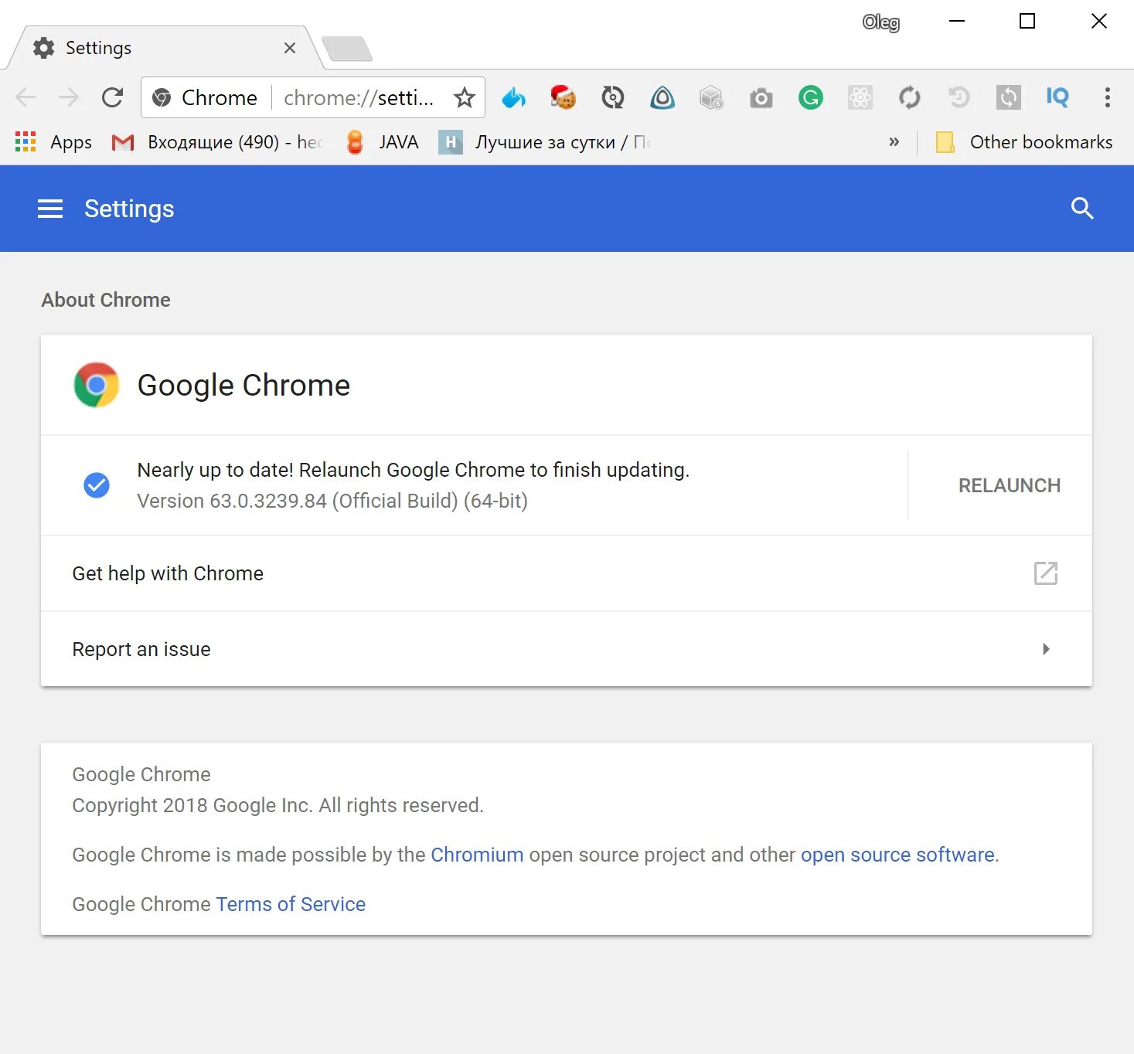The image size is (1134, 1054).
Task: Show hidden bookmarks with the chevron
Action: click(x=894, y=142)
